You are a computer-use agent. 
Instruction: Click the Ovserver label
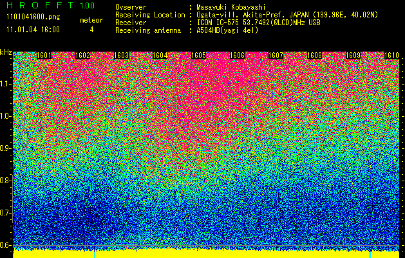(x=131, y=7)
